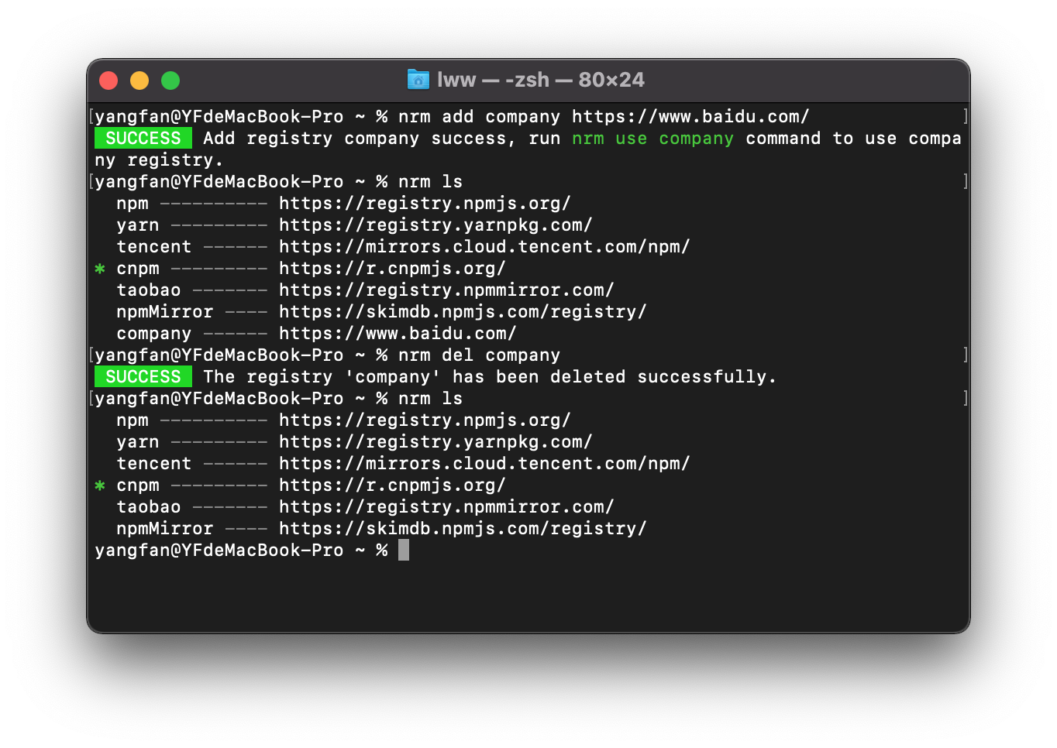Screen dimensions: 1057x748
Task: Click 'yarn' in the second registry list
Action: point(138,442)
